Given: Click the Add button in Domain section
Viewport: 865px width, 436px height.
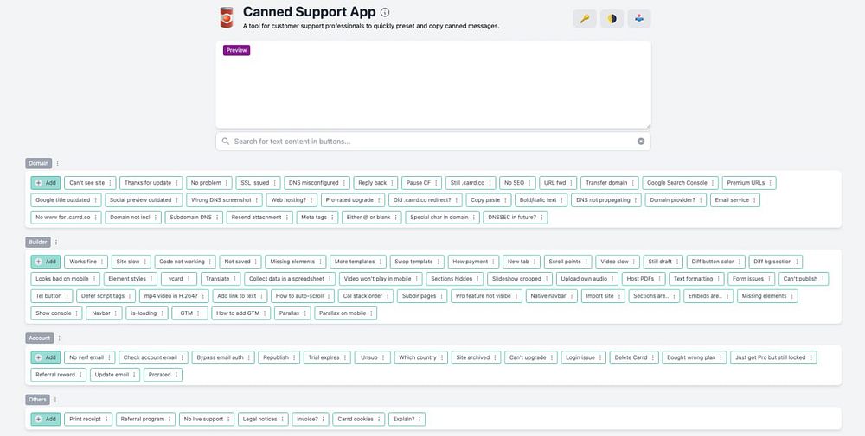Looking at the screenshot, I should (46, 183).
